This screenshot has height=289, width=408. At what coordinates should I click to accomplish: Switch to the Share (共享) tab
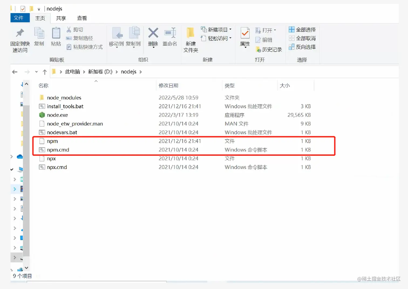[61, 18]
